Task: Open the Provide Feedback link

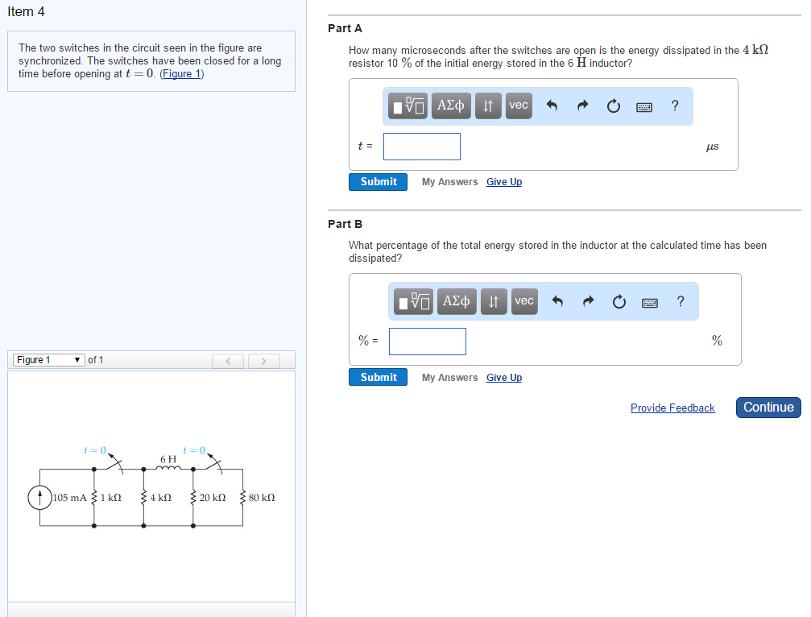Action: (x=672, y=408)
